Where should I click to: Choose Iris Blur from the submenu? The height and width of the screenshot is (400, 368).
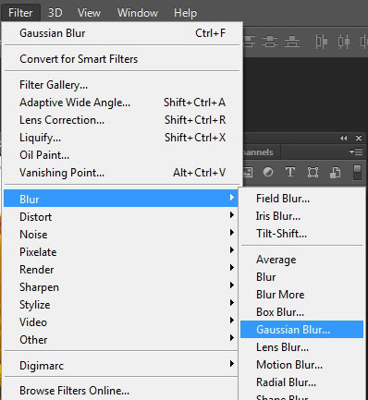[301, 216]
